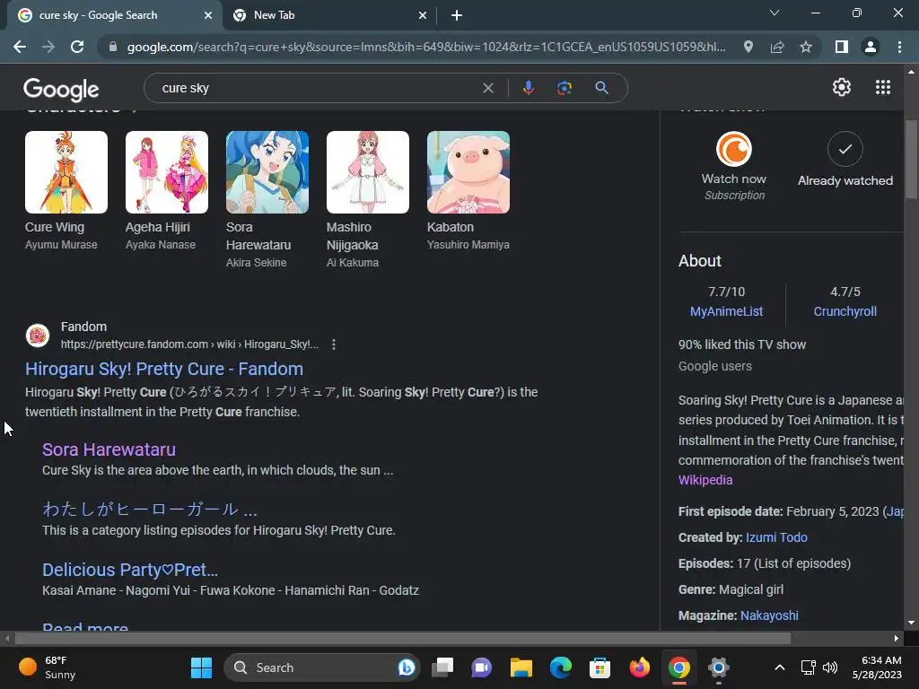Open Microsoft Edge from taskbar
Viewport: 919px width, 689px height.
tap(560, 667)
